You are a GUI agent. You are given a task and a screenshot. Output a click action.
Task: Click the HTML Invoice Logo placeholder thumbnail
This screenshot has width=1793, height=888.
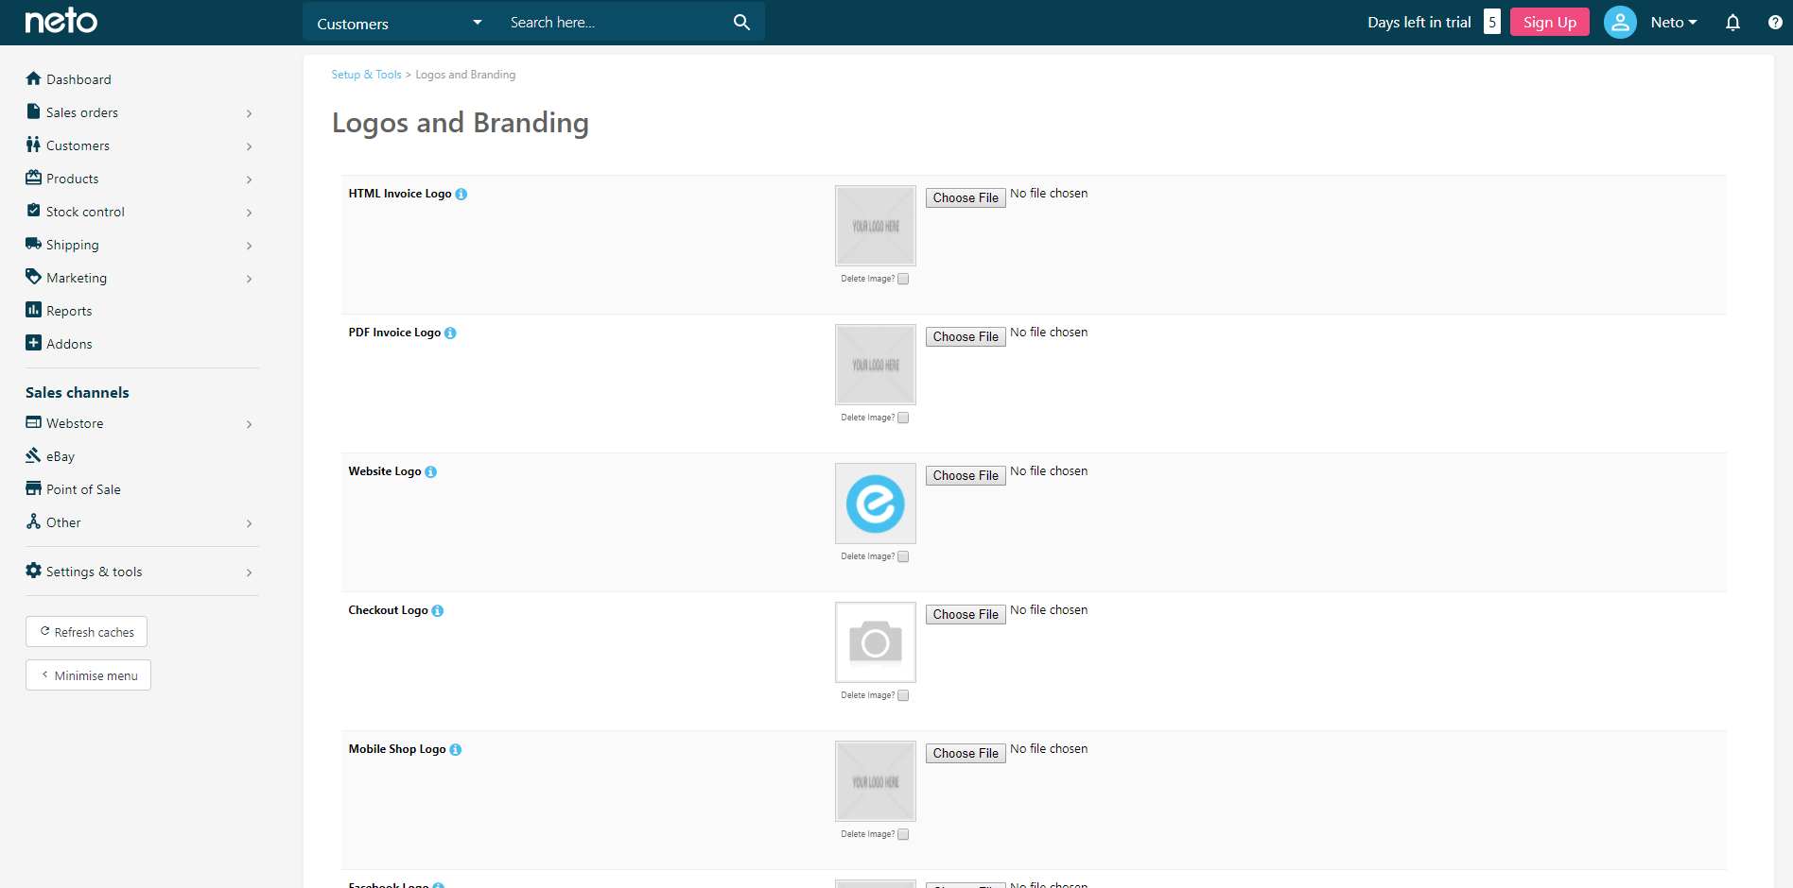(876, 226)
